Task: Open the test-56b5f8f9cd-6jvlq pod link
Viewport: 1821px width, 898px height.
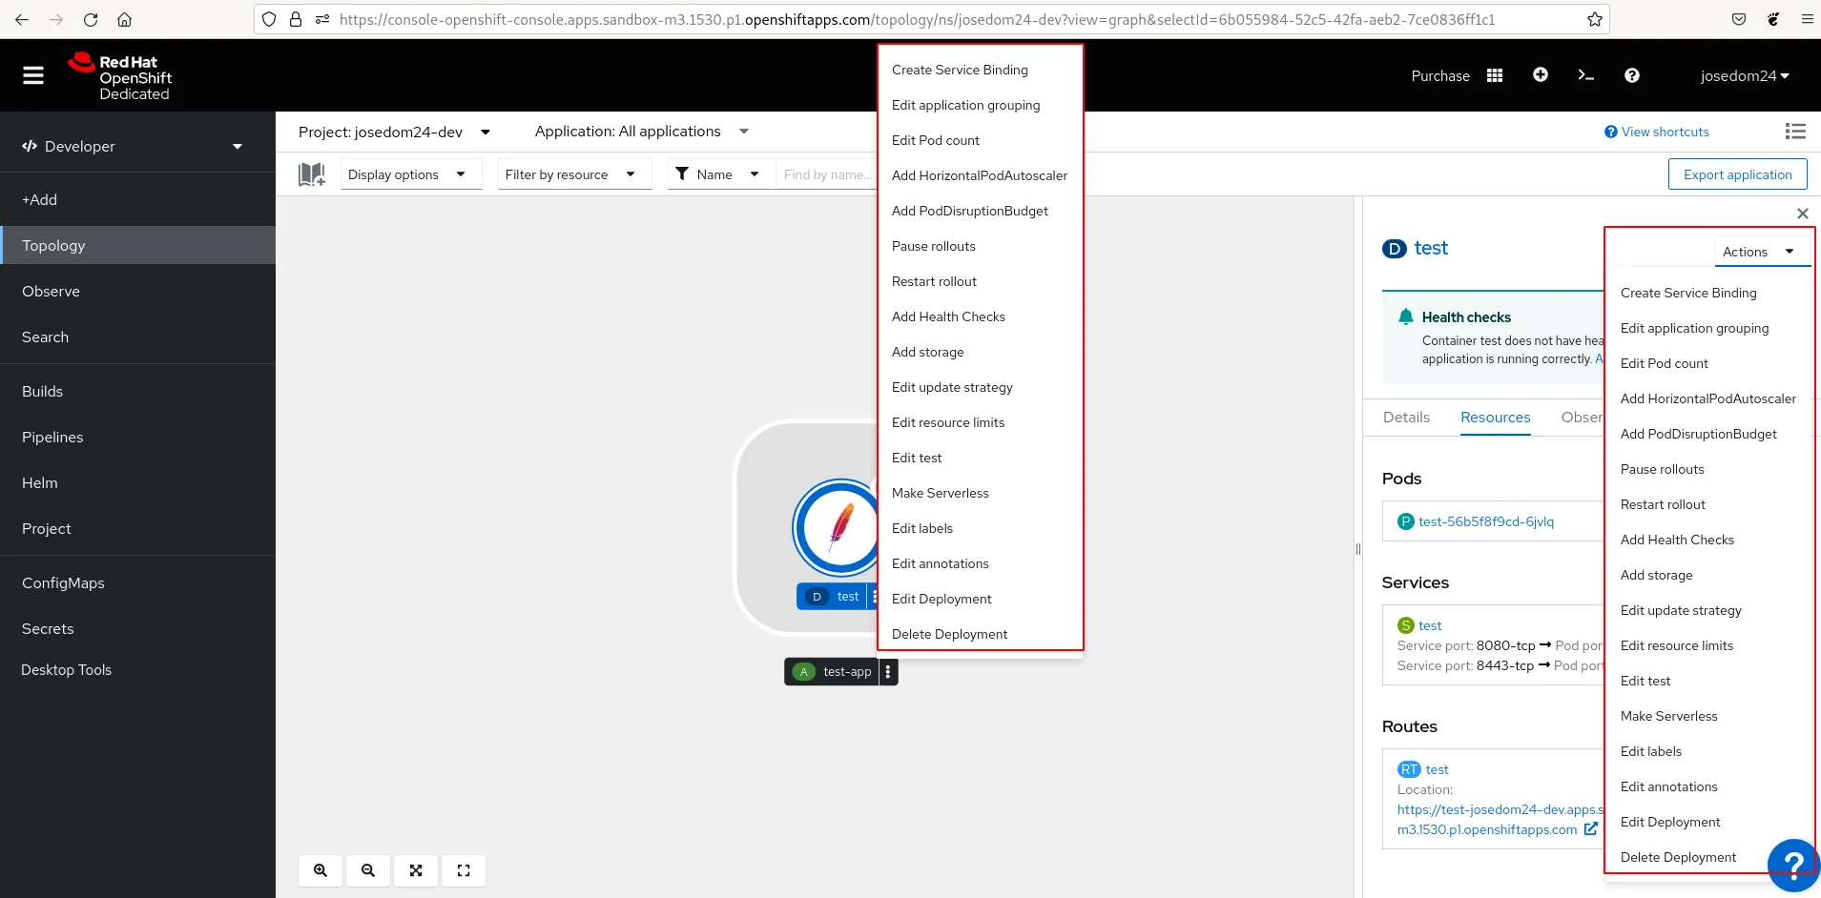Action: 1485,521
